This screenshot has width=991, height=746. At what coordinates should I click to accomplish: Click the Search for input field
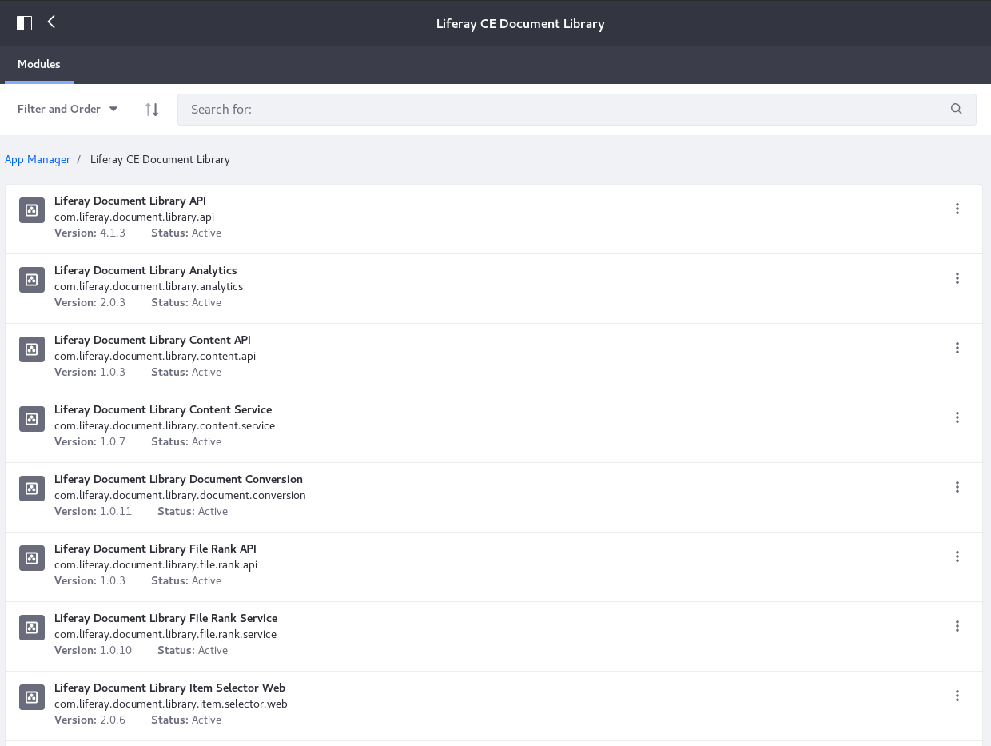click(x=559, y=110)
